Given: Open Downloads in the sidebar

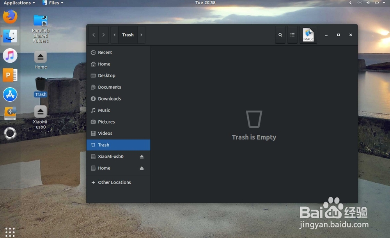Looking at the screenshot, I should coord(119,99).
